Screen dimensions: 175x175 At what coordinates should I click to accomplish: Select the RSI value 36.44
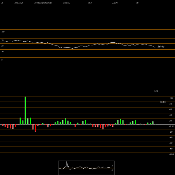point(161,47)
